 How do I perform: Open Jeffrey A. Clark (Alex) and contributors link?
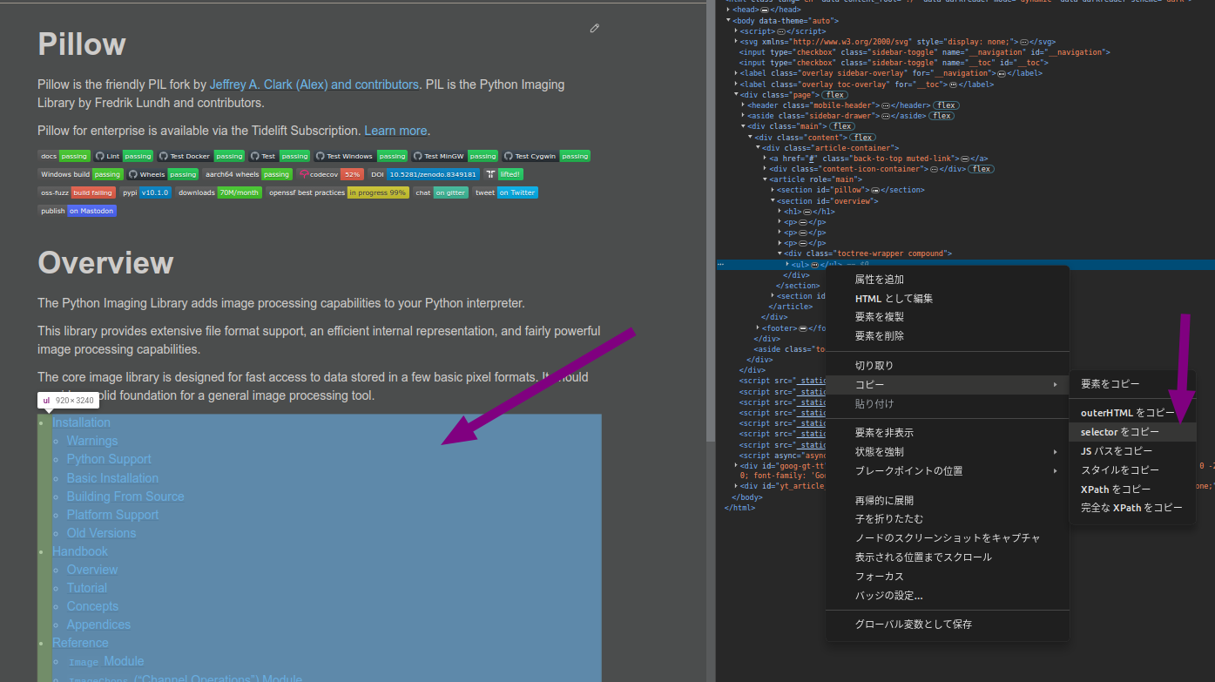pyautogui.click(x=314, y=84)
